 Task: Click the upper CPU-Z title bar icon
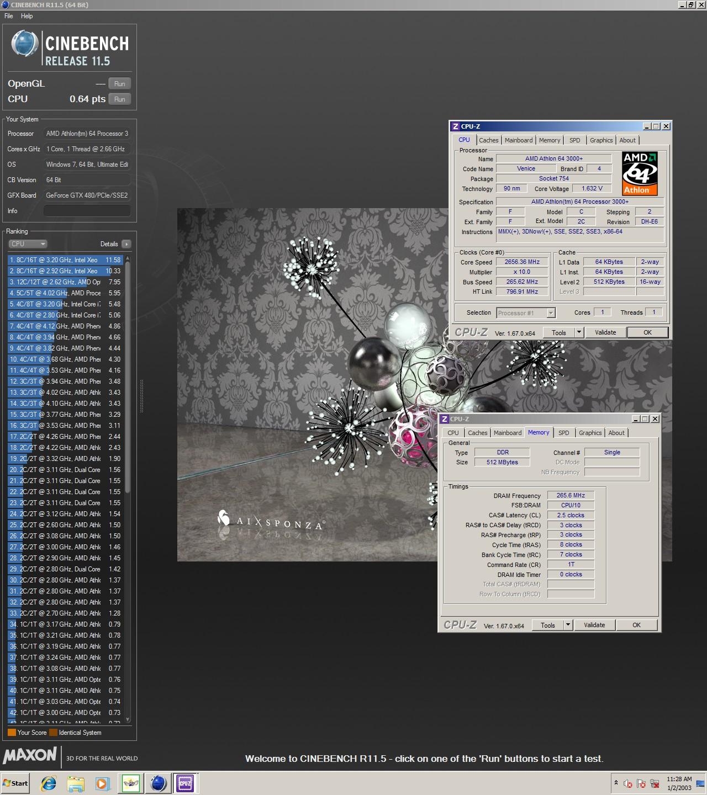coord(455,126)
